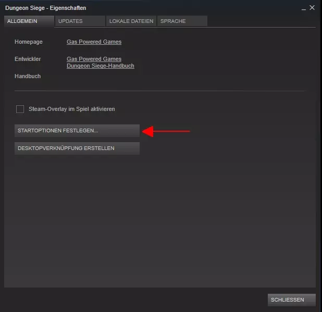Open the LOKALE DATEIEN tab
Image resolution: width=322 pixels, height=312 pixels.
[131, 21]
